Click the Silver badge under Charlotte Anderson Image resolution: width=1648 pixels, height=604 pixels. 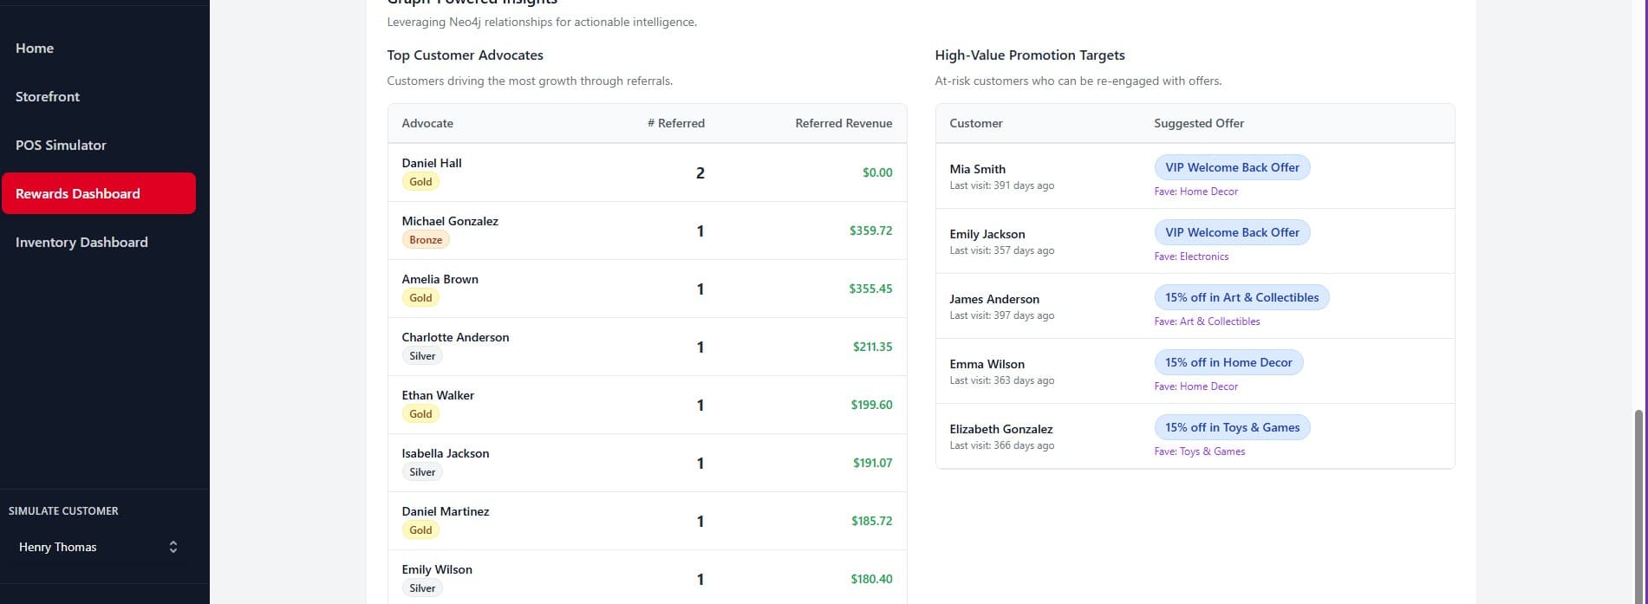coord(422,356)
